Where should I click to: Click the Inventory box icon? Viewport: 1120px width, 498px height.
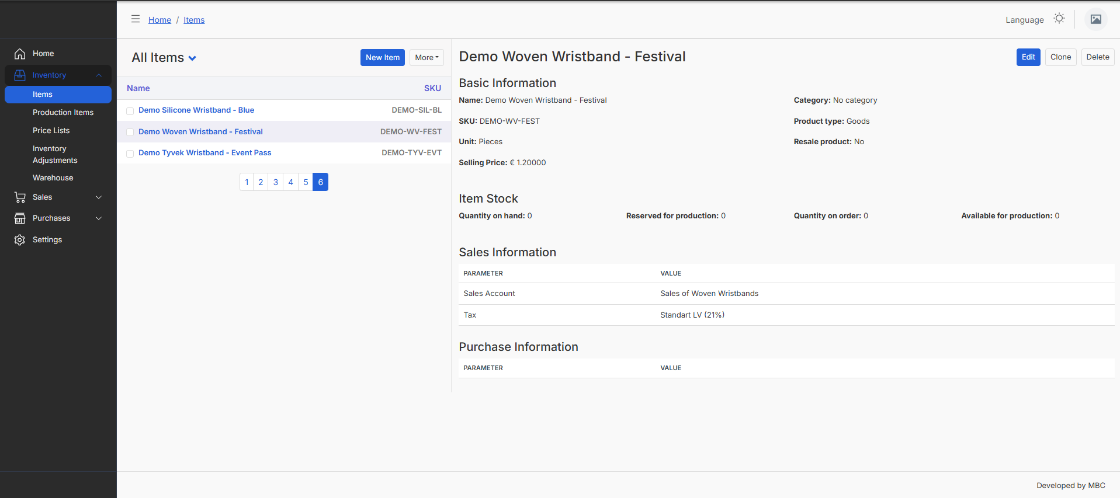pyautogui.click(x=20, y=75)
